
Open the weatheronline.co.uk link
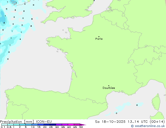coord(150,126)
